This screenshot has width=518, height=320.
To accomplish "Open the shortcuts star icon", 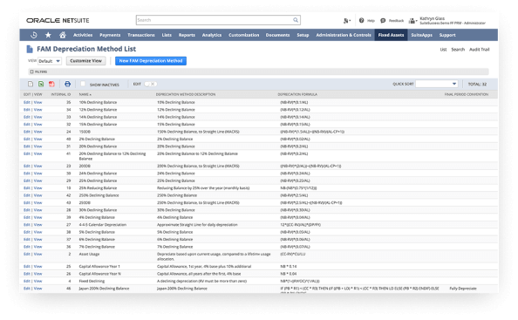I will click(x=48, y=35).
